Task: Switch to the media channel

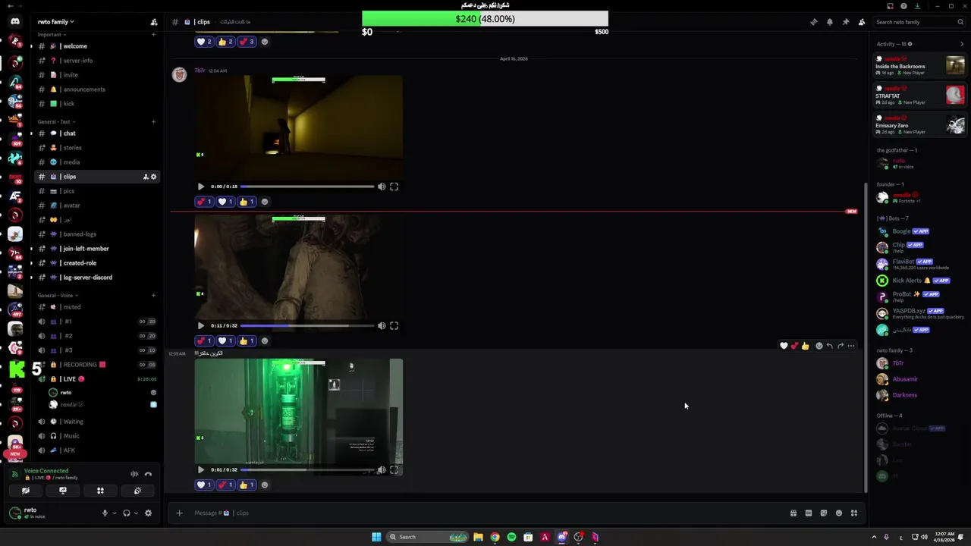Action: 97,162
